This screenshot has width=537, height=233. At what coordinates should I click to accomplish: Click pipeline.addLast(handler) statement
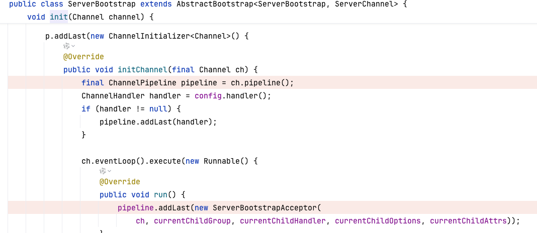158,122
